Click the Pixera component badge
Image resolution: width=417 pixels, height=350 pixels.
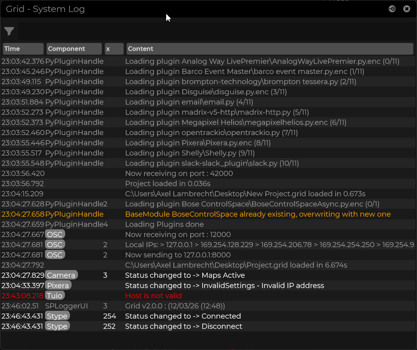click(58, 286)
